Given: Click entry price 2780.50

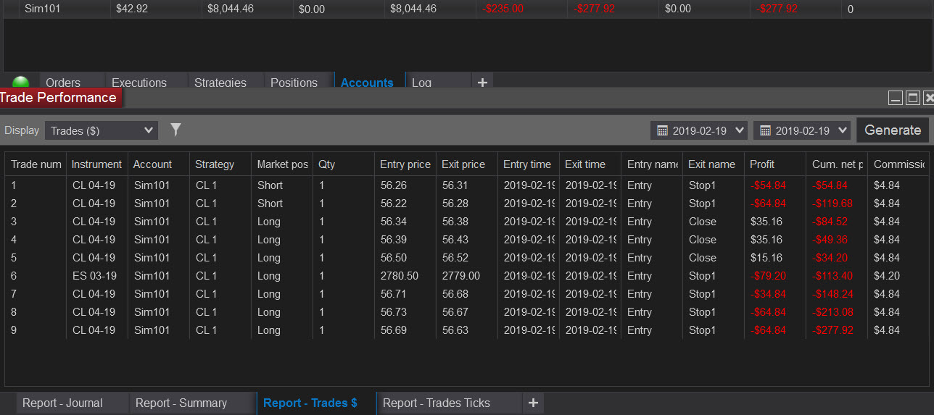Looking at the screenshot, I should pos(399,276).
